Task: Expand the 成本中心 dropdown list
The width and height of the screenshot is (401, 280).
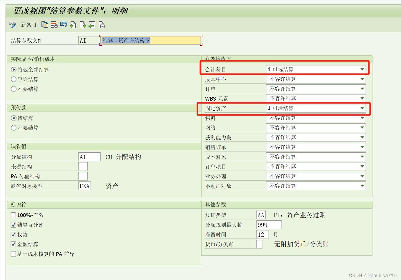Action: 362,79
